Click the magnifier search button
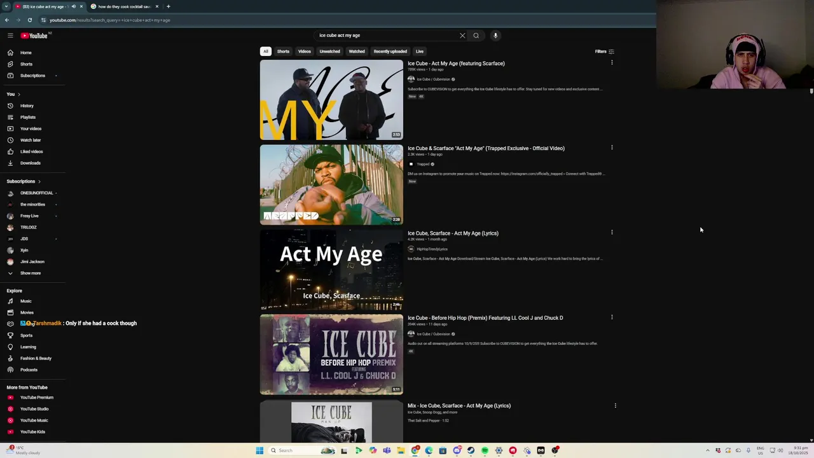814x458 pixels. tap(476, 36)
